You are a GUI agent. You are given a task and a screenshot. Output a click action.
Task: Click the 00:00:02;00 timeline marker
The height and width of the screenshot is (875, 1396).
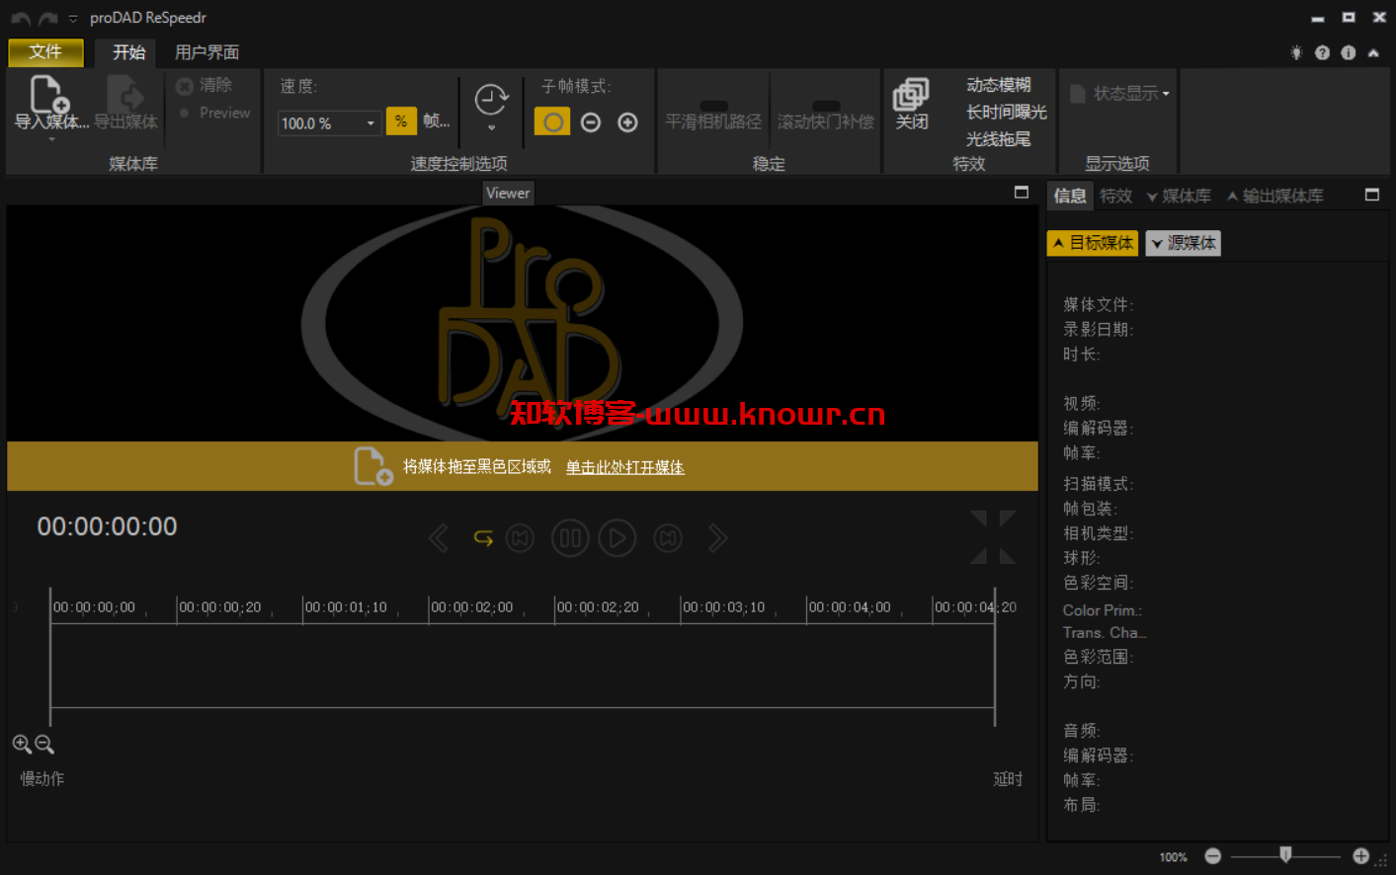pyautogui.click(x=471, y=607)
